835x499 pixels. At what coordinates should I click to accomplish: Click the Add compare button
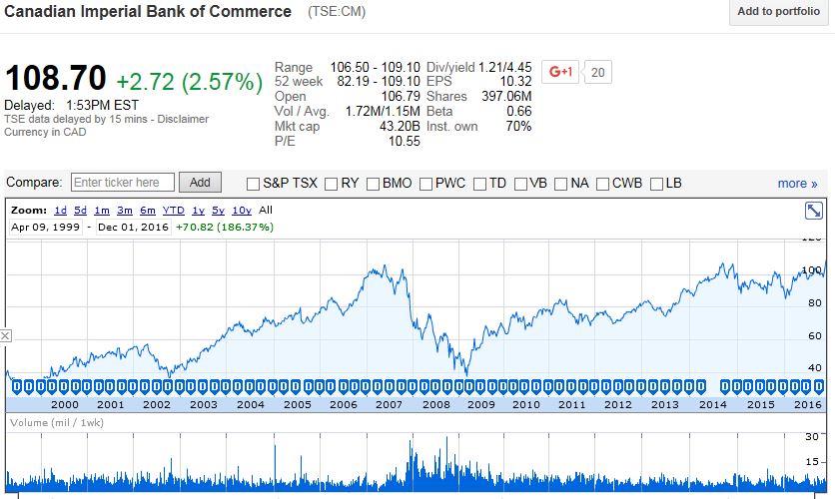point(200,183)
